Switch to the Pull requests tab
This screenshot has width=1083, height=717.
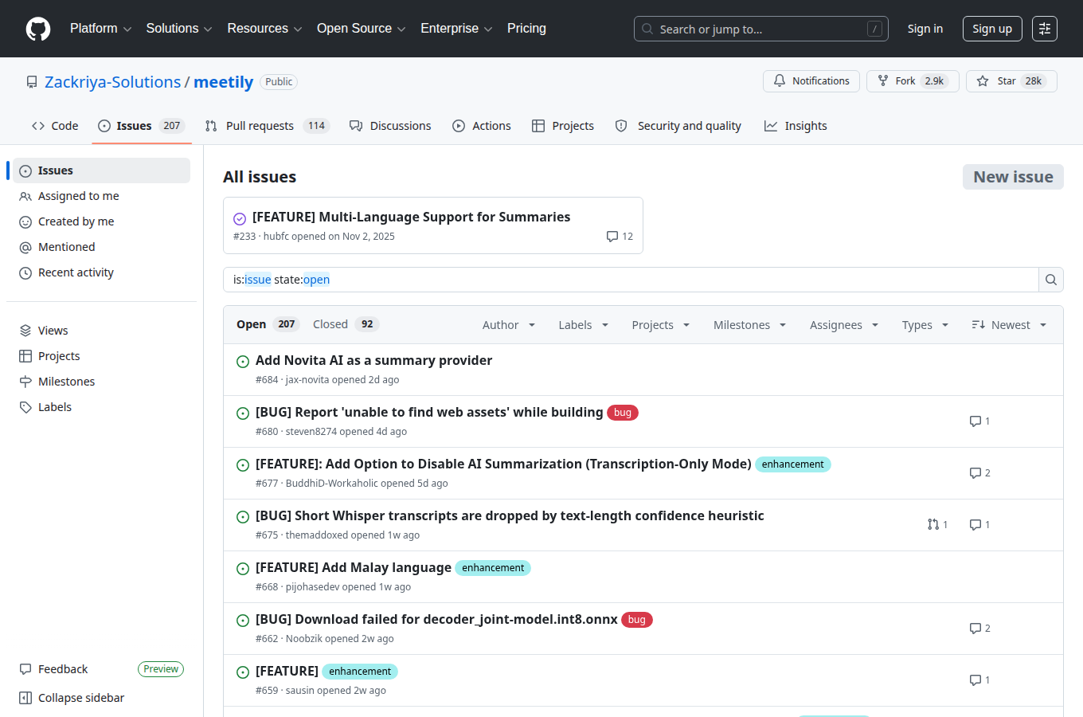click(x=267, y=126)
